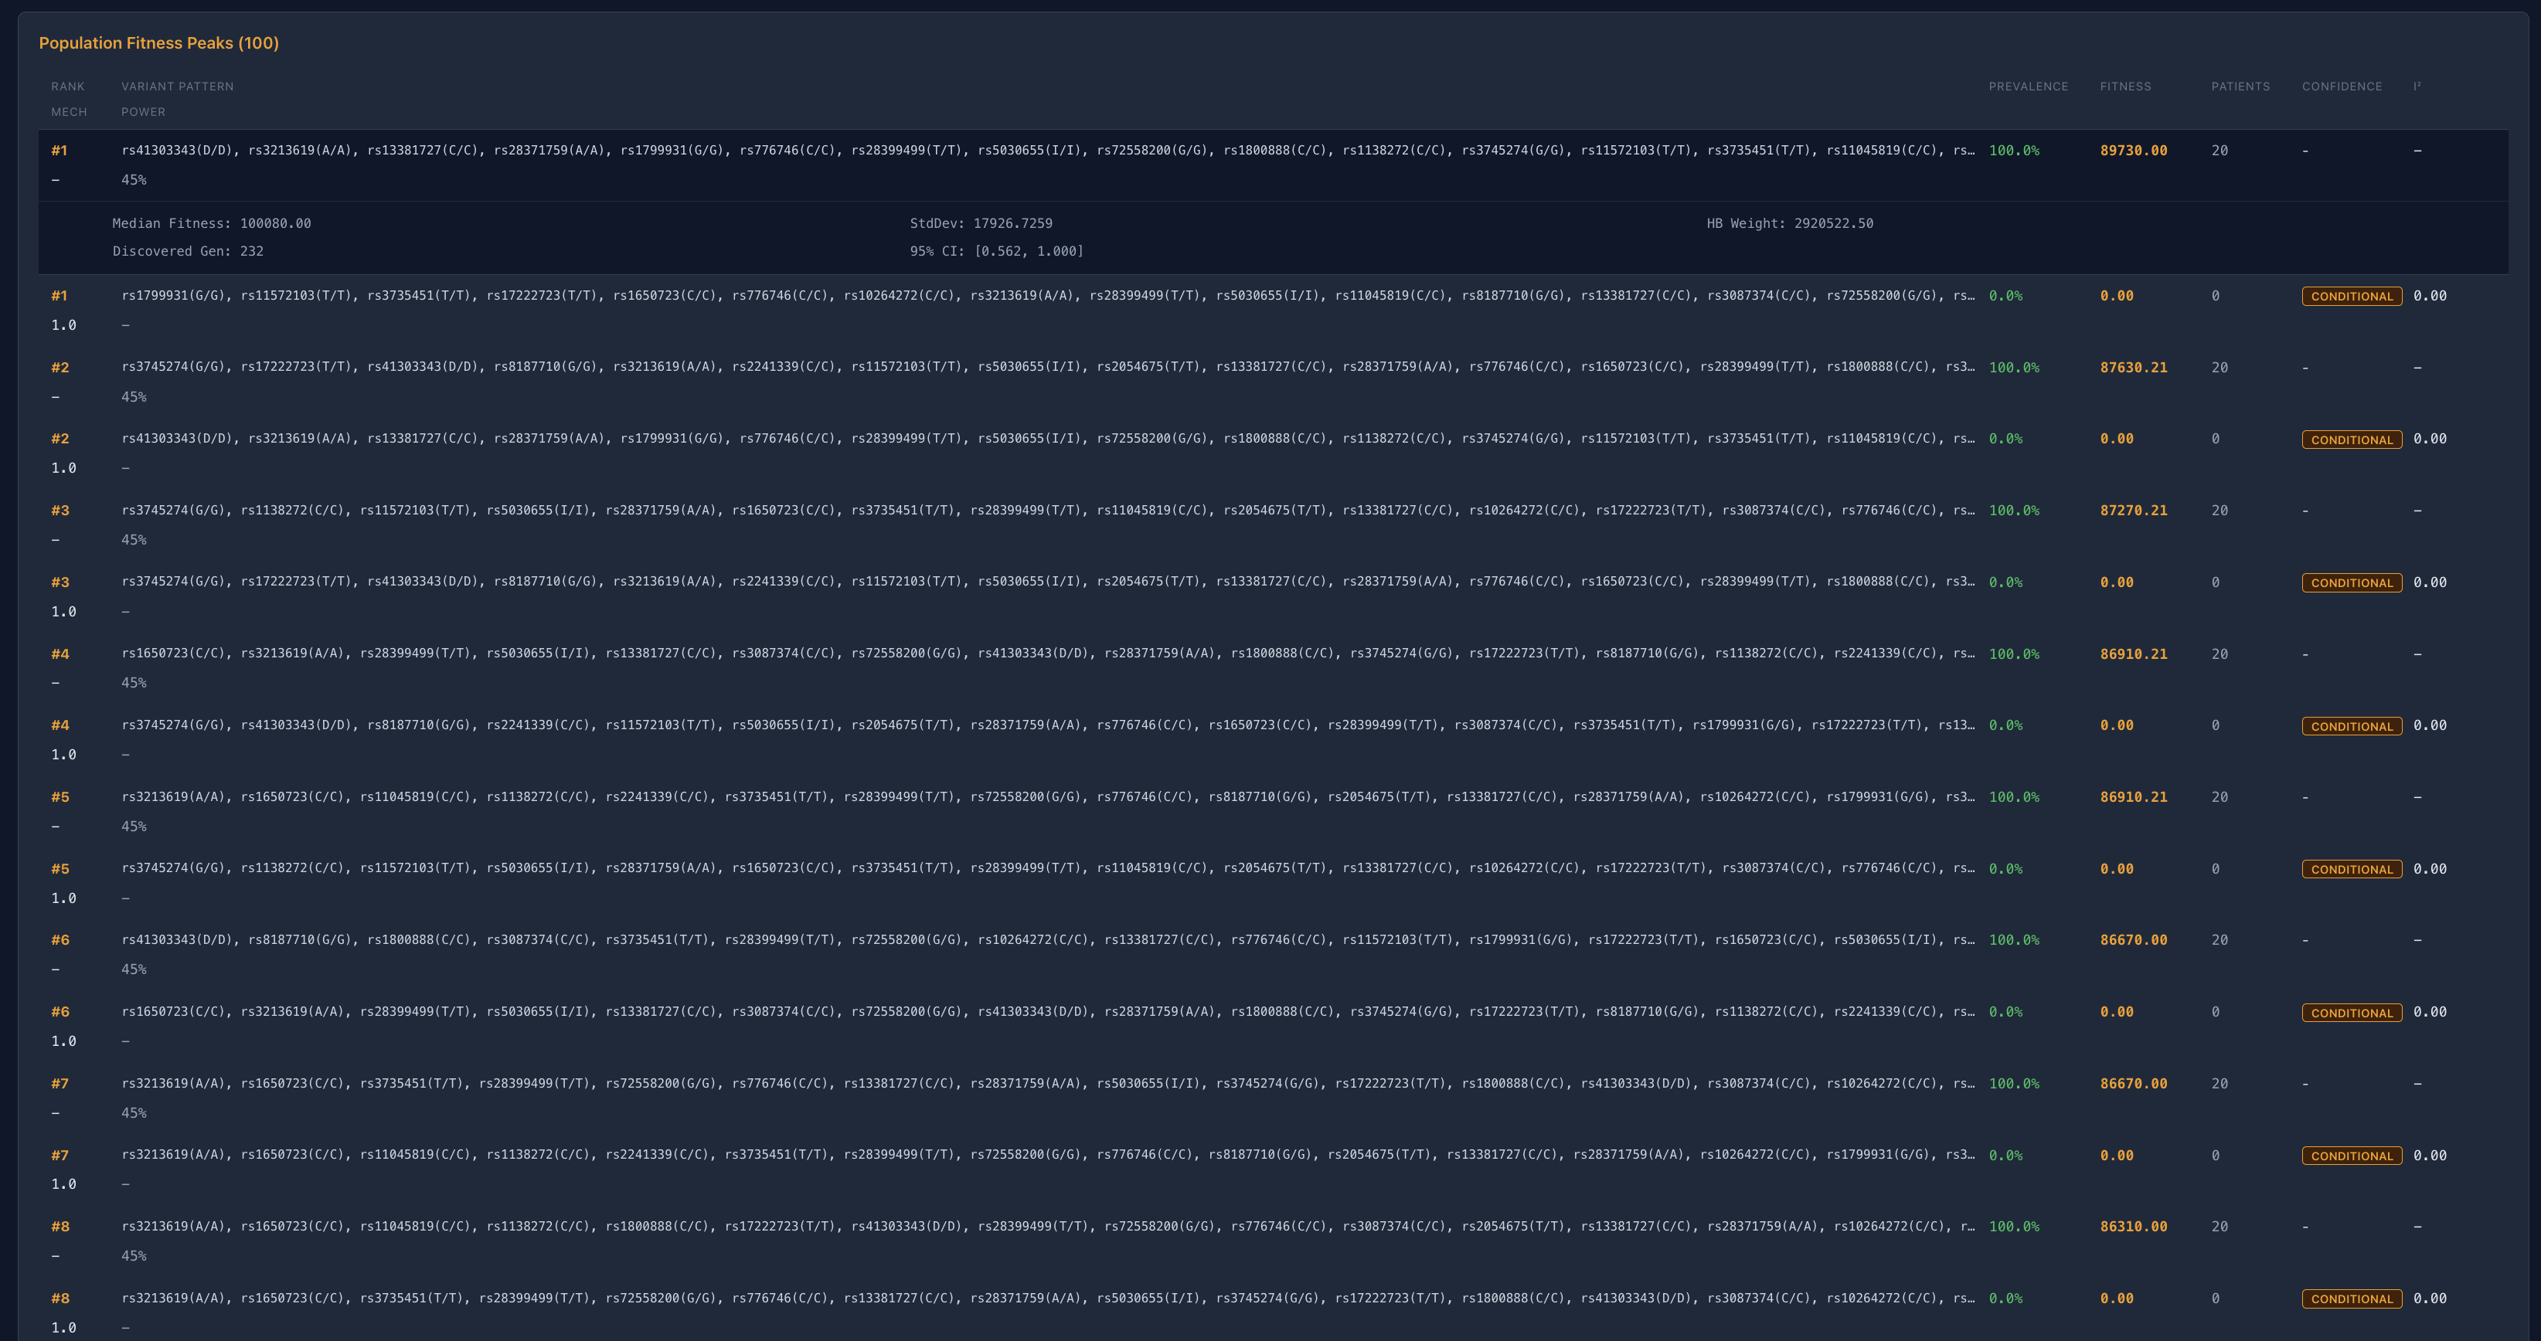Click the CONDITIONAL badge in the bottom #8 row
2541x1341 pixels.
[2351, 1299]
